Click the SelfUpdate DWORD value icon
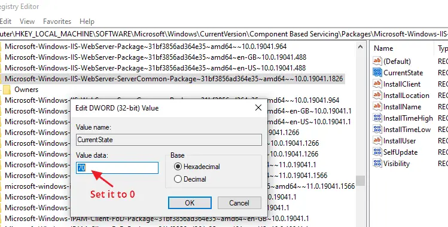The width and height of the screenshot is (448, 227). (x=377, y=152)
